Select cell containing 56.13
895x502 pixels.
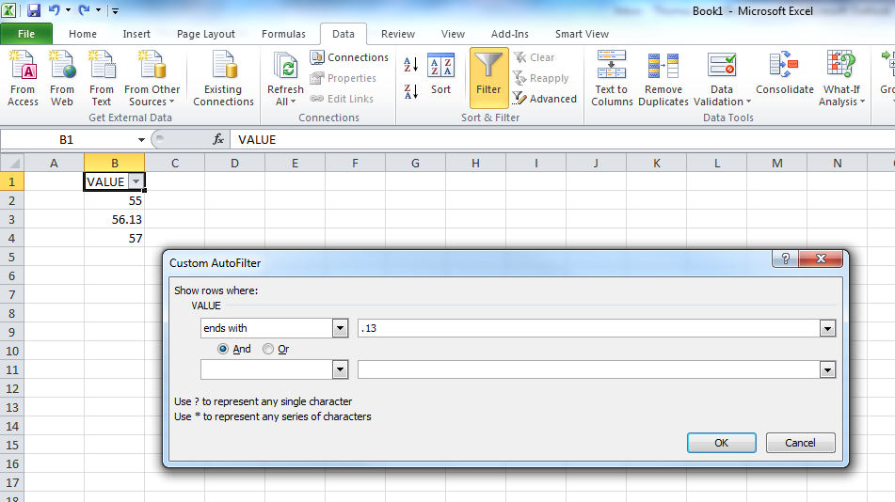pyautogui.click(x=114, y=220)
